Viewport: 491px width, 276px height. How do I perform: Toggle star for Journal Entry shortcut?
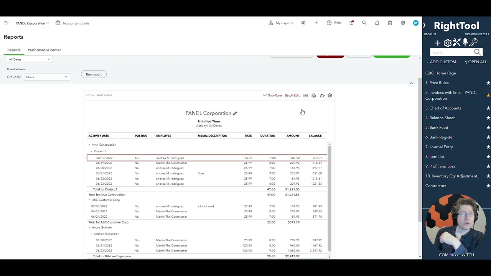[x=488, y=147]
